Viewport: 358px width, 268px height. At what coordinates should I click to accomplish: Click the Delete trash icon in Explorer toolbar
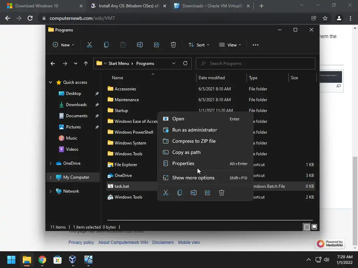(x=173, y=45)
